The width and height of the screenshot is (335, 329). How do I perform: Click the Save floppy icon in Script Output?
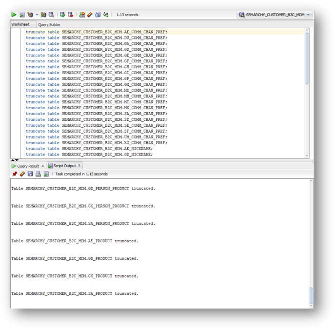pos(30,174)
